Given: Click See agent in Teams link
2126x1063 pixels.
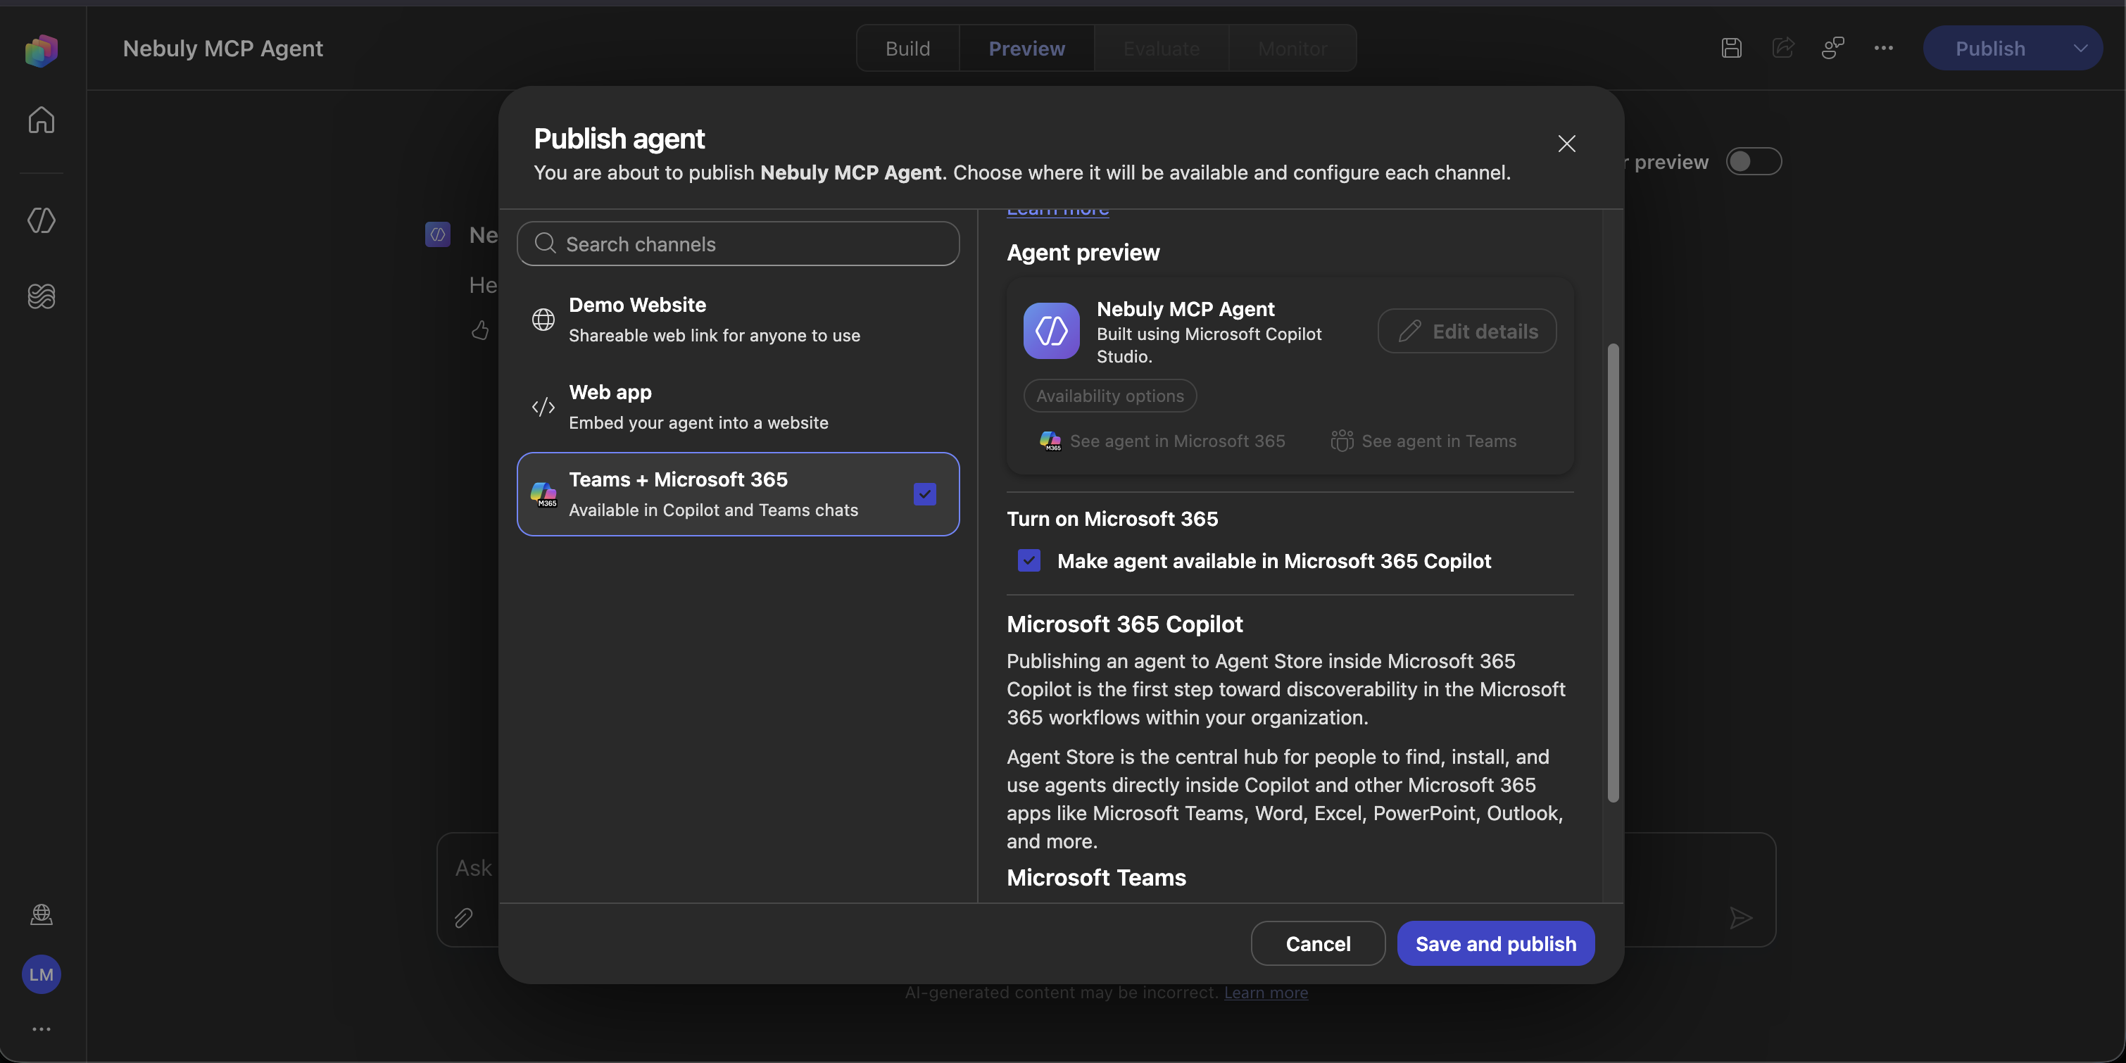Looking at the screenshot, I should (x=1423, y=441).
